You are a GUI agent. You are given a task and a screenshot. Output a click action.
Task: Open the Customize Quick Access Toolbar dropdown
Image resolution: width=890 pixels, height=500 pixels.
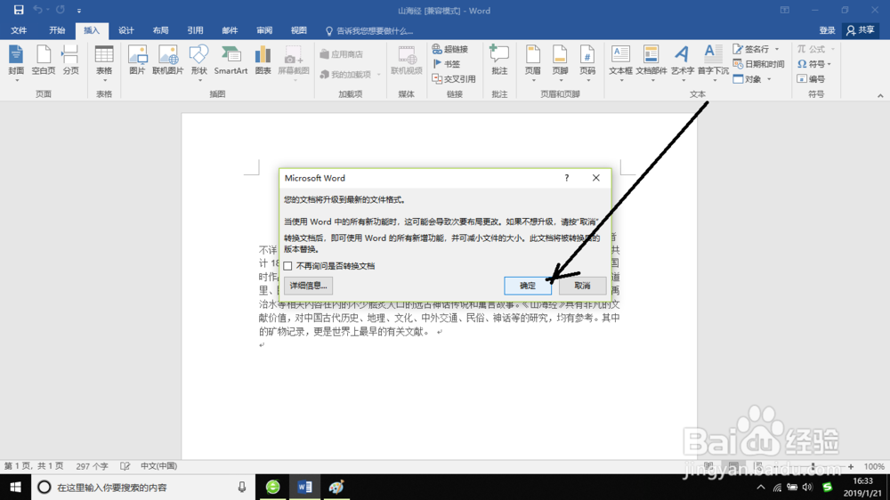point(79,10)
